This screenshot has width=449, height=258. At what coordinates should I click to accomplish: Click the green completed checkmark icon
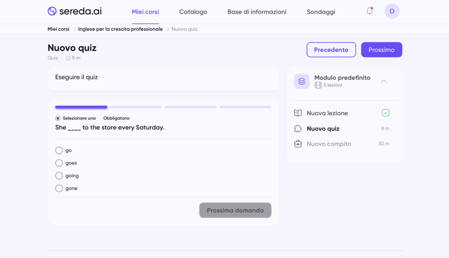click(385, 113)
